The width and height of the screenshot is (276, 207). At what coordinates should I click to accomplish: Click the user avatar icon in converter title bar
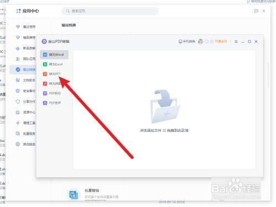[x=200, y=41]
